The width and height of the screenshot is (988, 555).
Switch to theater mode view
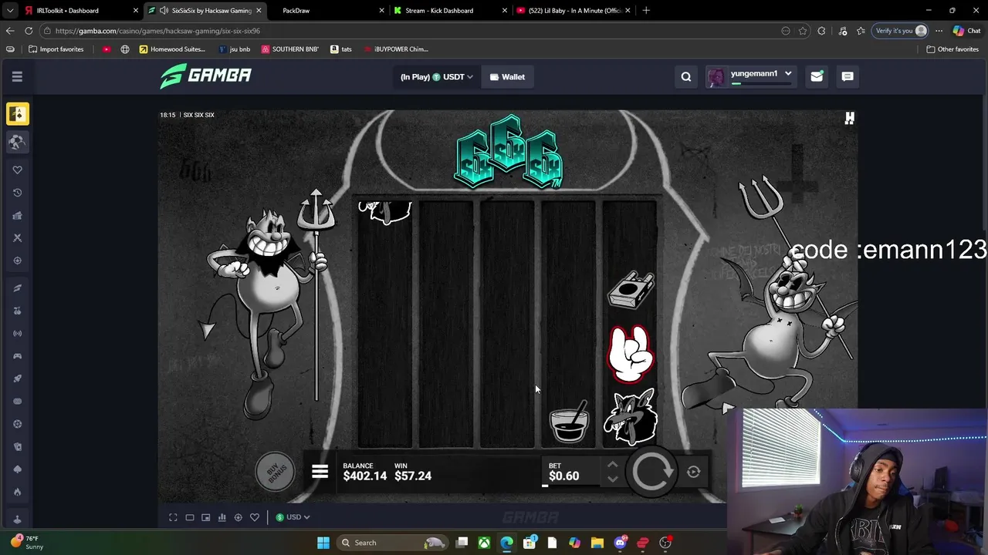tap(189, 517)
